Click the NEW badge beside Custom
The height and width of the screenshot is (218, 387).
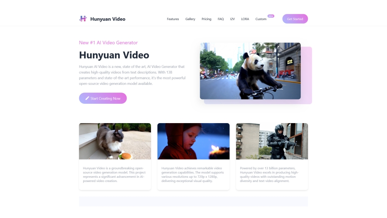271,16
